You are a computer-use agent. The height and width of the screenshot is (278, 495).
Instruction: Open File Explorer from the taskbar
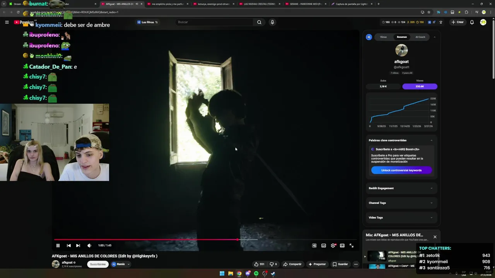coord(230,274)
